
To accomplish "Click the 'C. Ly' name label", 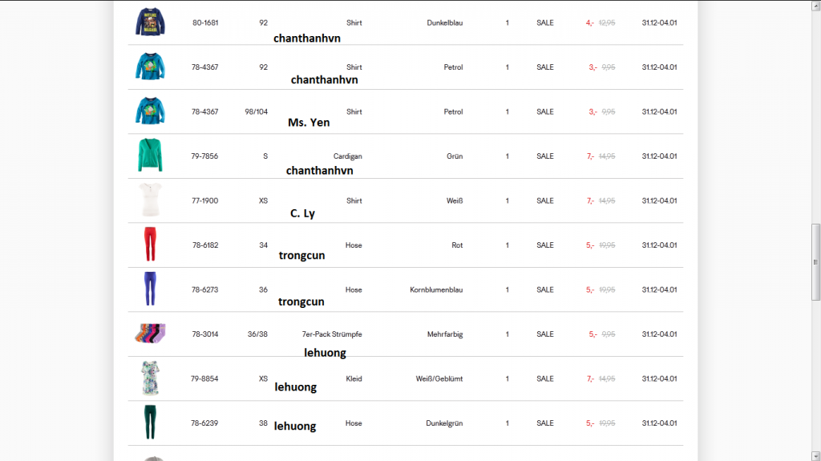I will [x=302, y=213].
